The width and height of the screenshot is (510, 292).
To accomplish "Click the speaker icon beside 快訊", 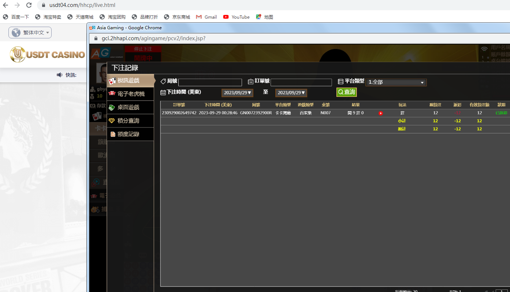I will point(60,75).
